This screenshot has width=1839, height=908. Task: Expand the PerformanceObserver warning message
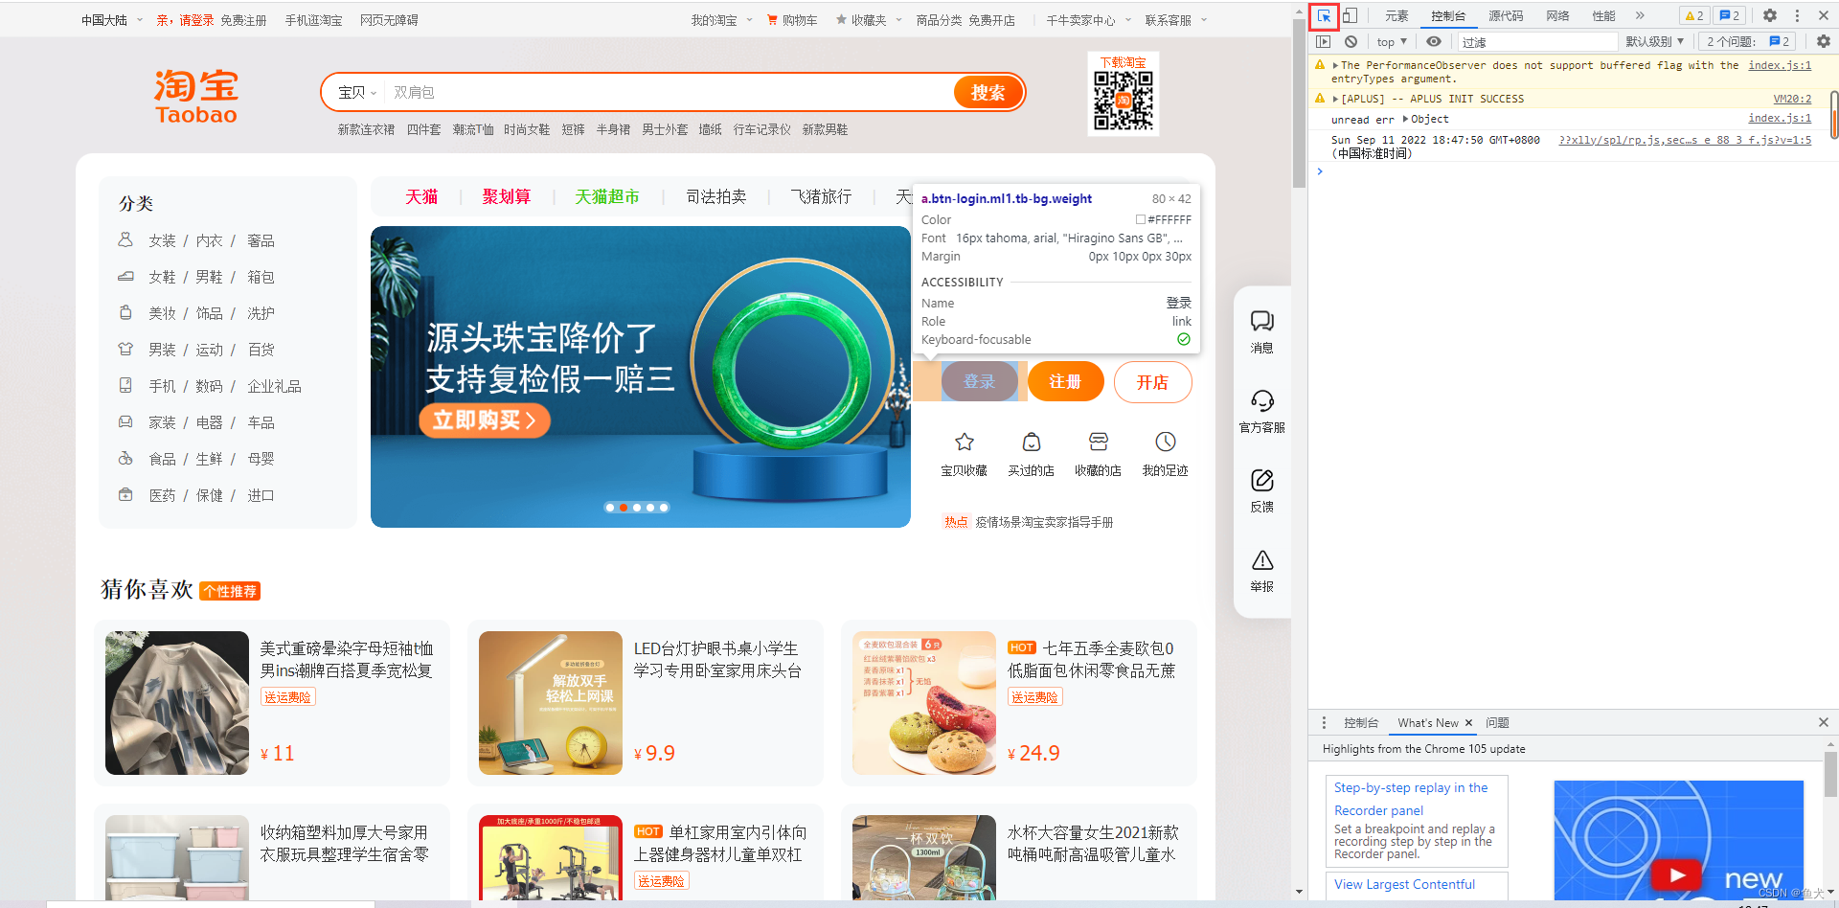[x=1335, y=66]
